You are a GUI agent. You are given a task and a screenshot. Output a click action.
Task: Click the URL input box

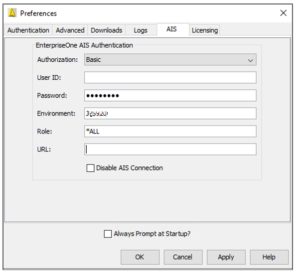pyautogui.click(x=170, y=149)
